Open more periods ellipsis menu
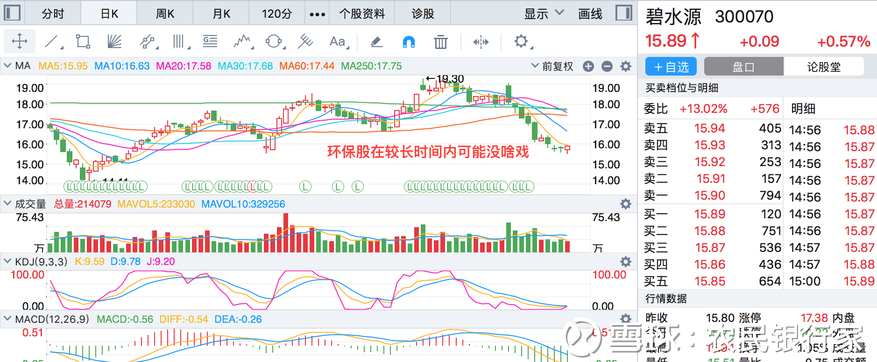Viewport: 877px width, 362px height. [317, 14]
